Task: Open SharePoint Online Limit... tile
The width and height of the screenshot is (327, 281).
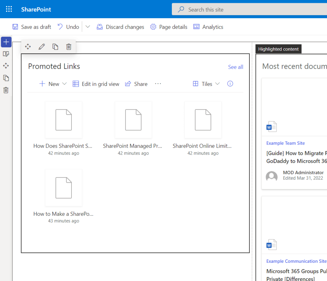Action: [x=203, y=120]
